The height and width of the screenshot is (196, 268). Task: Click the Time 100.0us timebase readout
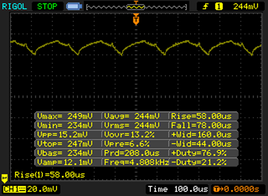coord(178,189)
